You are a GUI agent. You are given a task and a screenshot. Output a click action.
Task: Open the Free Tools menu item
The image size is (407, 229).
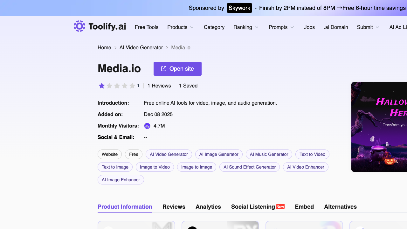(x=147, y=27)
